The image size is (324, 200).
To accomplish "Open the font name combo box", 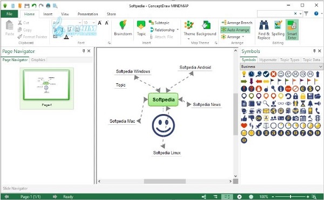I will pos(67,23).
